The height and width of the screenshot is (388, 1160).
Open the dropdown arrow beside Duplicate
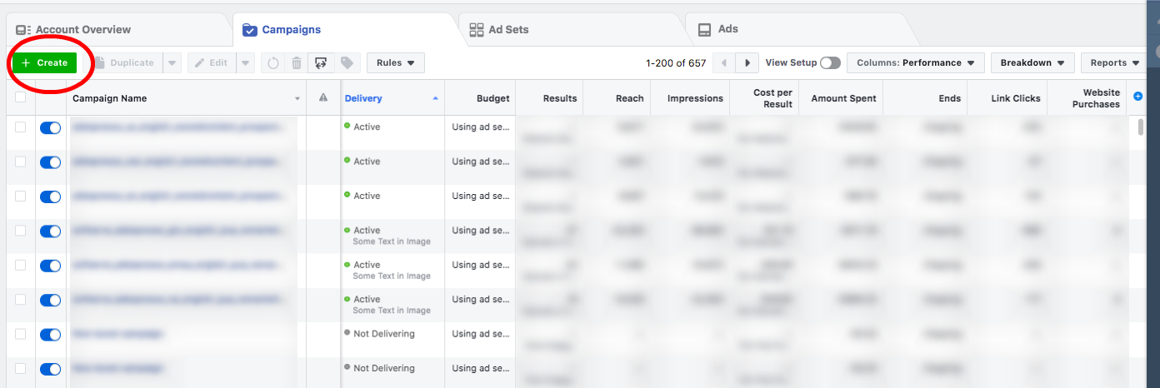(x=172, y=62)
